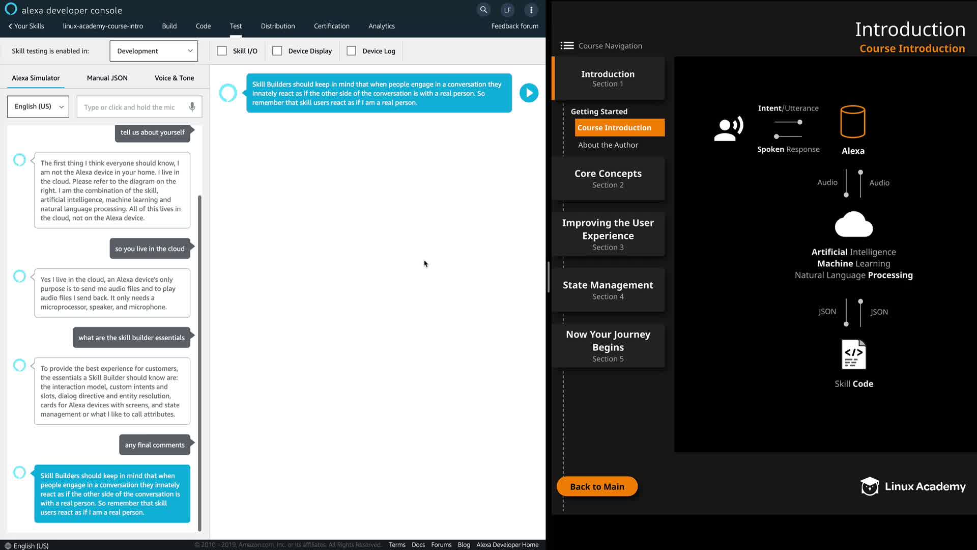Click the white cloud icon
The image size is (977, 550).
tap(854, 225)
